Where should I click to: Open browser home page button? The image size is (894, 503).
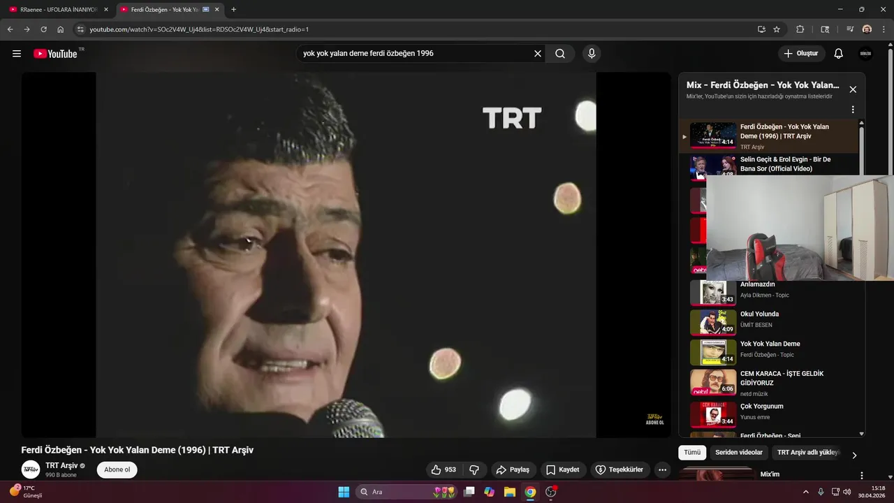click(x=61, y=29)
